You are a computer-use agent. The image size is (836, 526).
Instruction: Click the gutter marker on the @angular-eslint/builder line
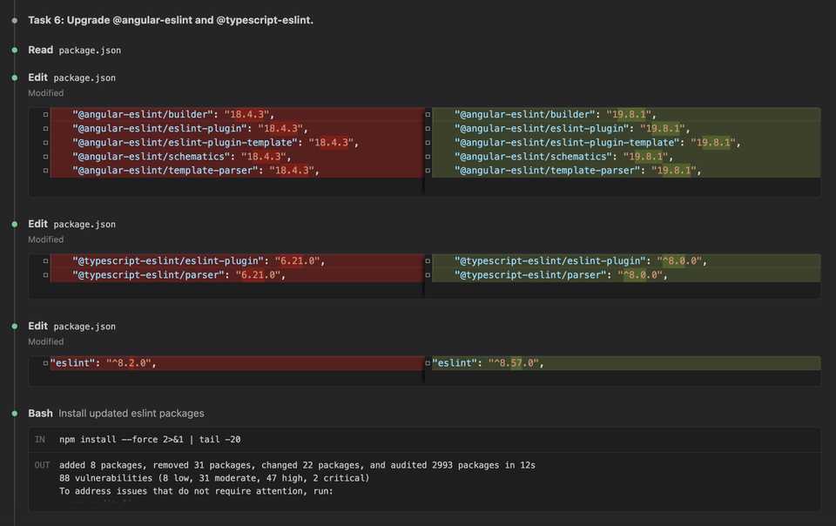tap(45, 114)
